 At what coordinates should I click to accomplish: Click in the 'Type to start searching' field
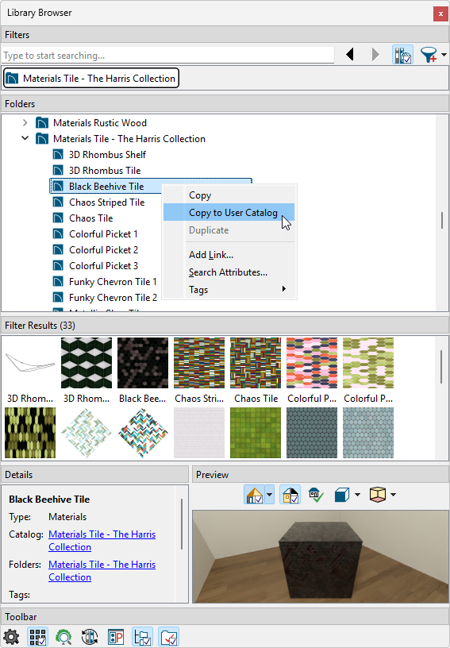pyautogui.click(x=167, y=56)
